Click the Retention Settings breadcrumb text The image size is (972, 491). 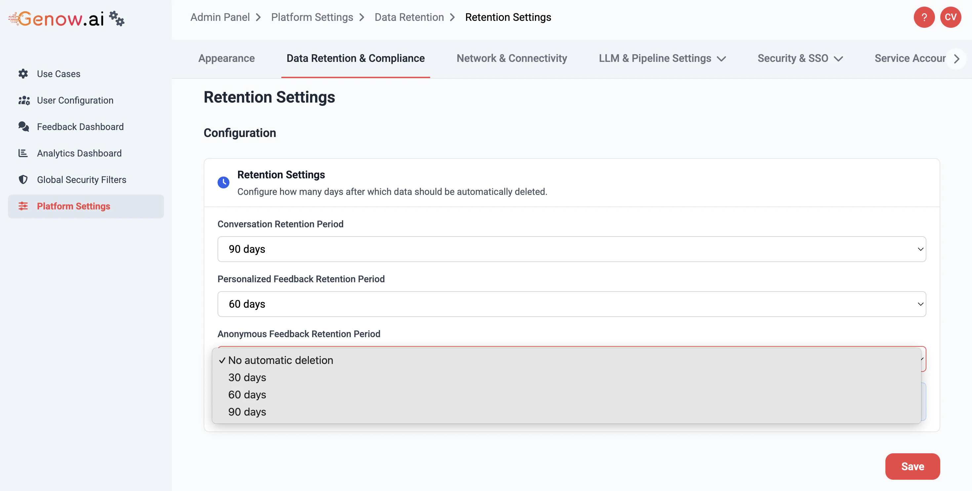click(x=508, y=17)
